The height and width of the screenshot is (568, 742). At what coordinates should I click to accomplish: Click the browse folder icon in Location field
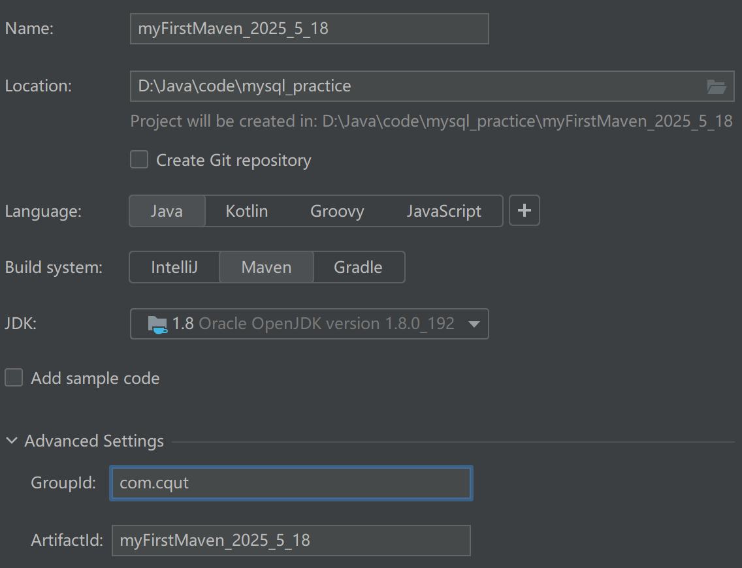[x=716, y=87]
